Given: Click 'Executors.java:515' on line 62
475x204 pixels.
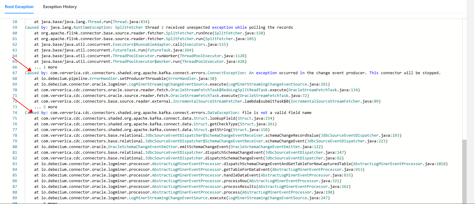Looking at the screenshot, I should 205,44.
